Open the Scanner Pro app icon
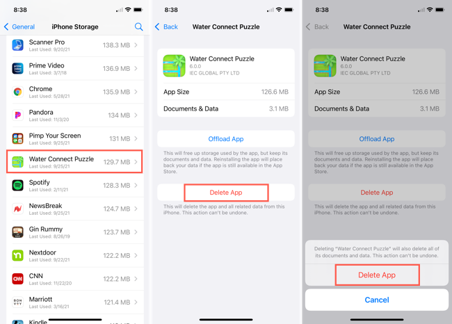 (x=17, y=45)
